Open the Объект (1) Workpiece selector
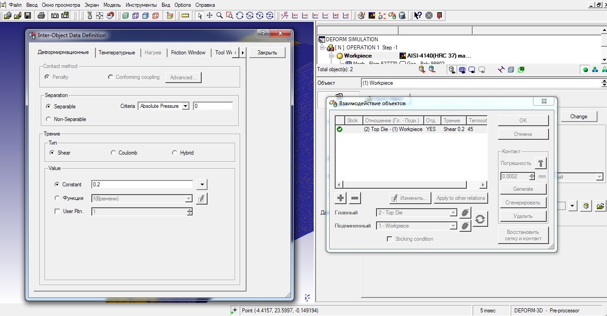 pos(484,83)
